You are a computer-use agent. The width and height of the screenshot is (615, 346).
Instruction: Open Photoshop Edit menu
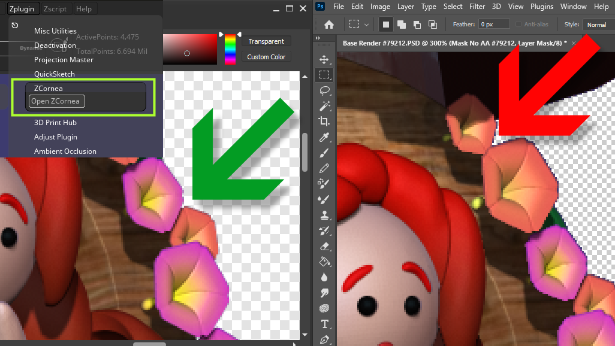(357, 7)
